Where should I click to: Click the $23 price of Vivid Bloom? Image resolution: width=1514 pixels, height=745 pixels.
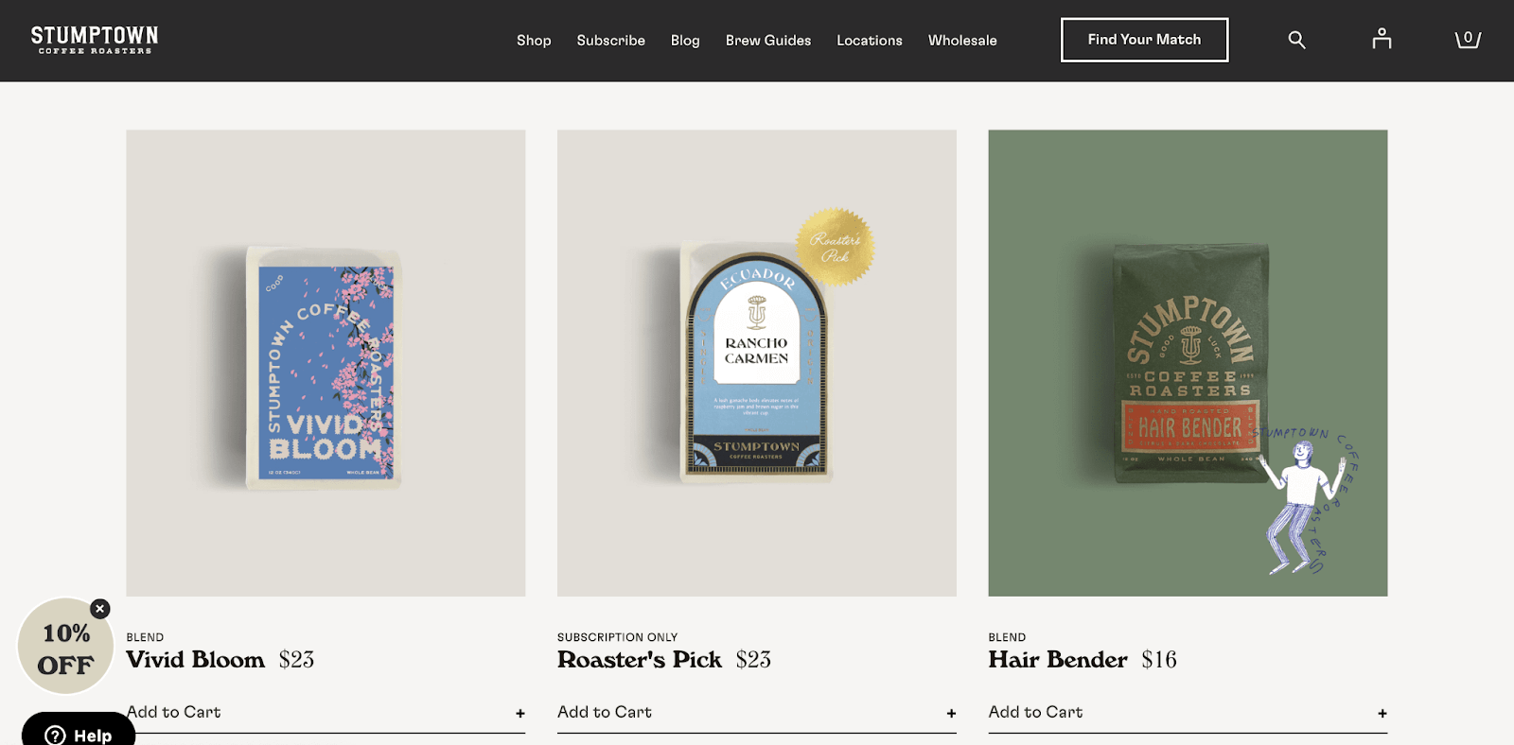click(296, 660)
